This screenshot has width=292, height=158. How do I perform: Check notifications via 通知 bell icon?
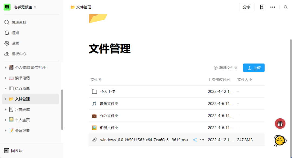click(15, 33)
